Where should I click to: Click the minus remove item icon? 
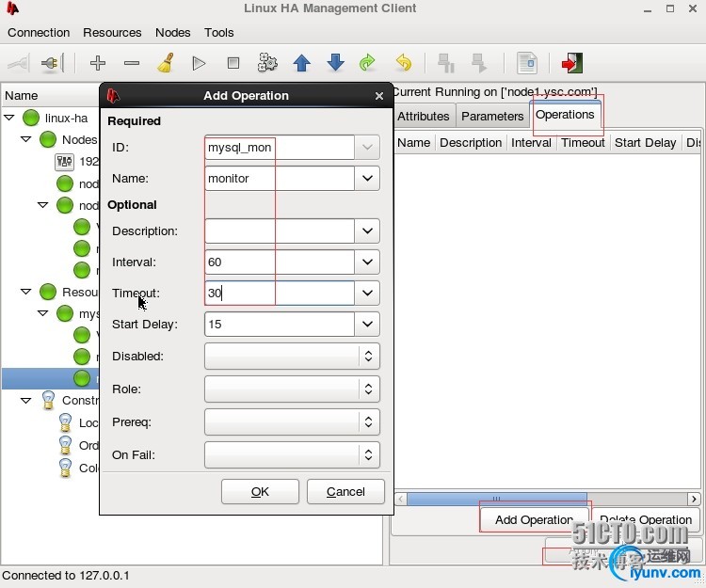tap(132, 63)
